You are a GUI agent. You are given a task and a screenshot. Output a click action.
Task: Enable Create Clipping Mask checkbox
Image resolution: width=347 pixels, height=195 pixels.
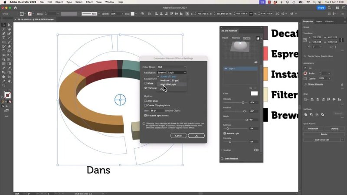pyautogui.click(x=145, y=105)
